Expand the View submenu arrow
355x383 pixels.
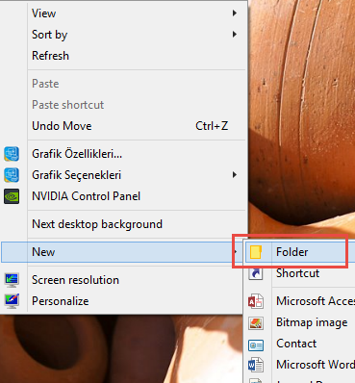pyautogui.click(x=235, y=13)
